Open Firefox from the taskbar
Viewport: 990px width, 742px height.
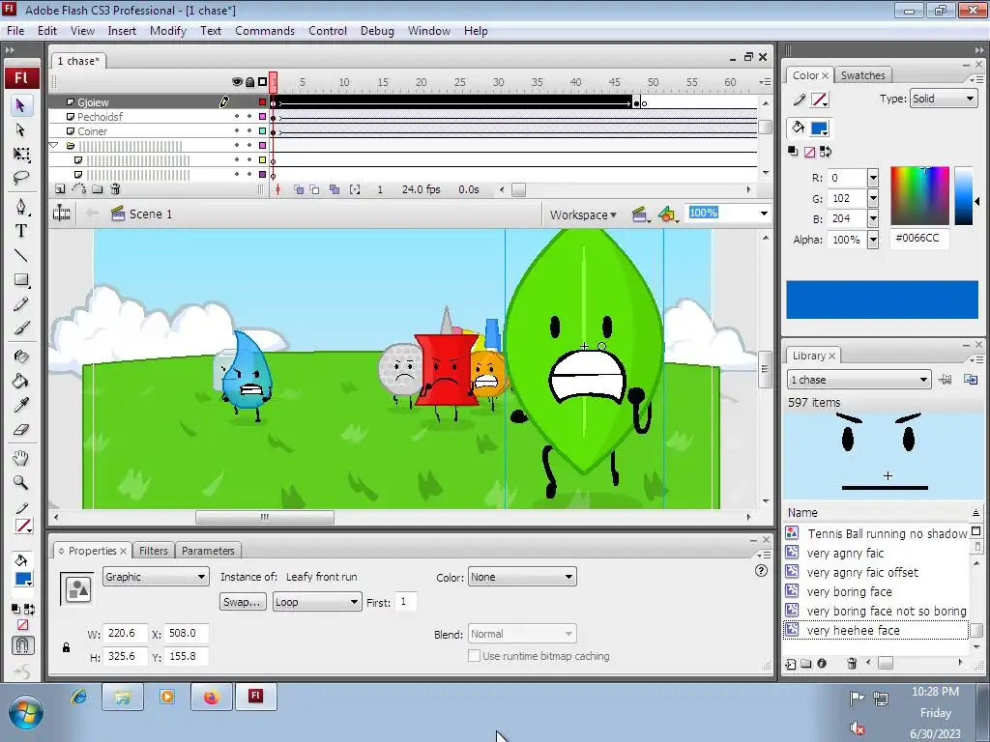coord(211,697)
